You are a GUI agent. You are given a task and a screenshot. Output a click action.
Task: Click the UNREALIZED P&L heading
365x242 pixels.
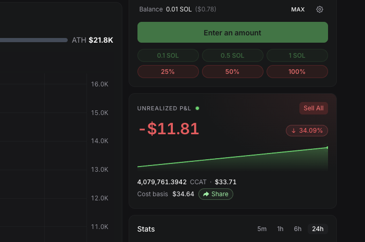click(x=164, y=108)
